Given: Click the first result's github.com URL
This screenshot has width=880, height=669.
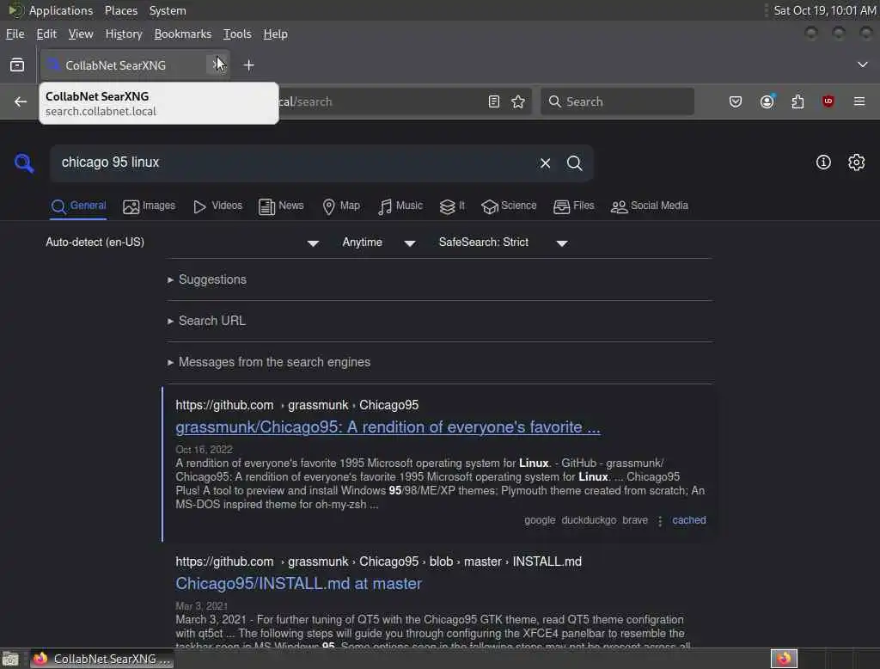Looking at the screenshot, I should [296, 405].
